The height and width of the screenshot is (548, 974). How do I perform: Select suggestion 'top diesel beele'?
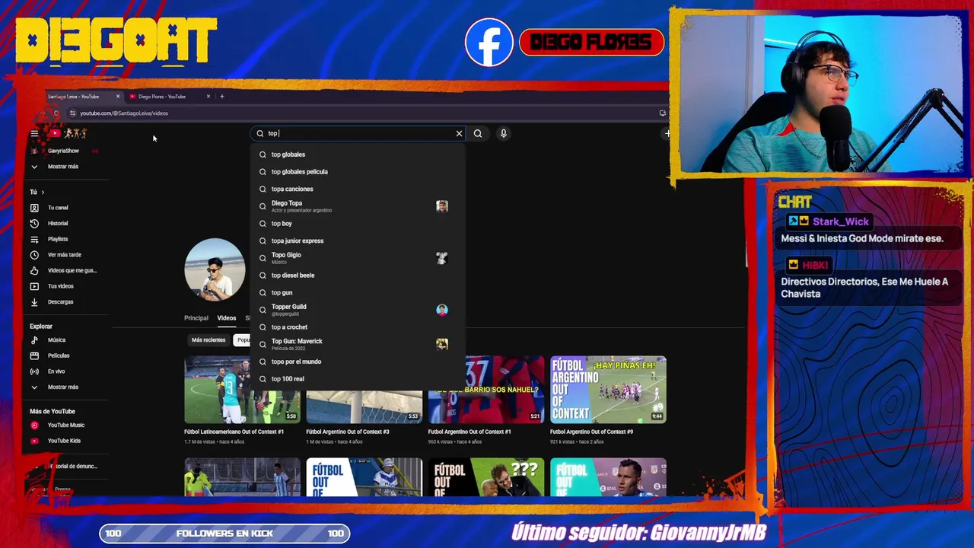(x=358, y=276)
